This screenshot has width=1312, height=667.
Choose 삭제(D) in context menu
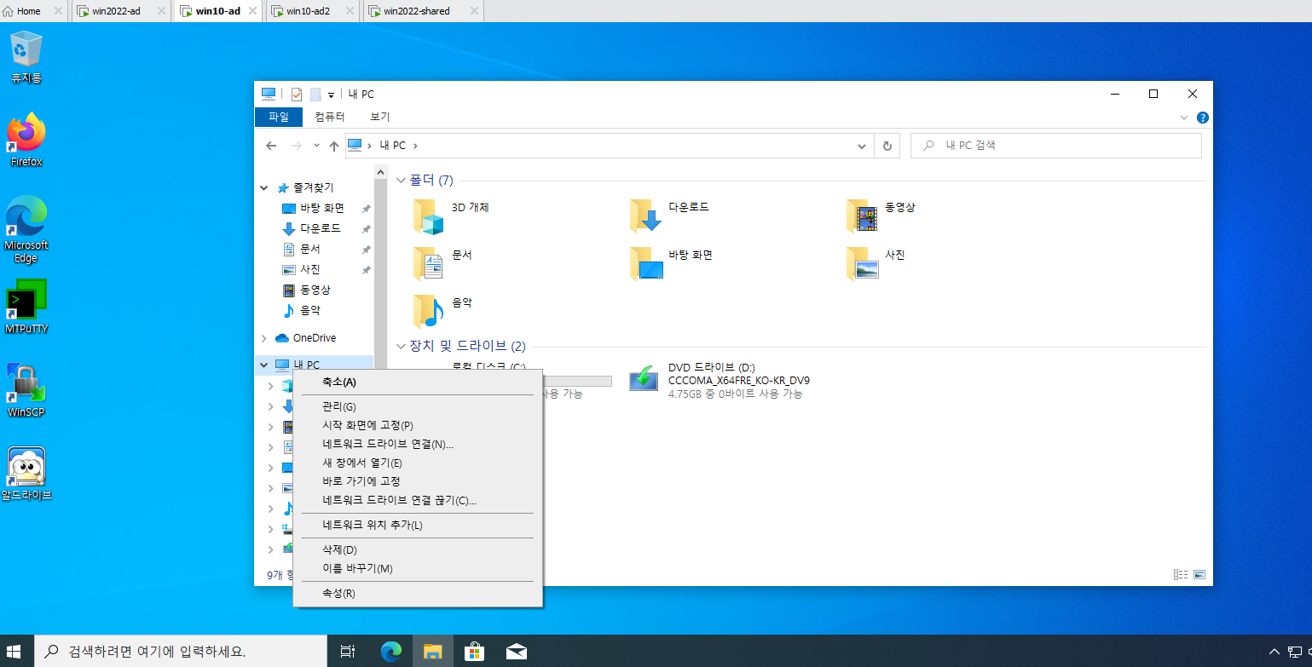[x=418, y=549]
